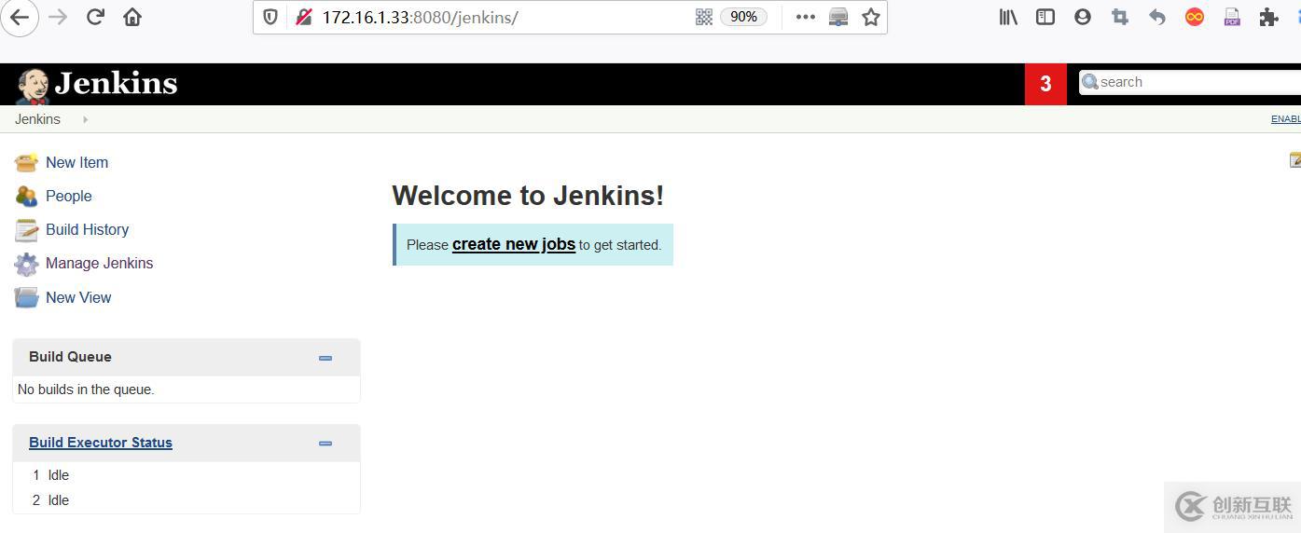The image size is (1301, 533).
Task: Click the Build Queue panel title
Action: pyautogui.click(x=70, y=357)
